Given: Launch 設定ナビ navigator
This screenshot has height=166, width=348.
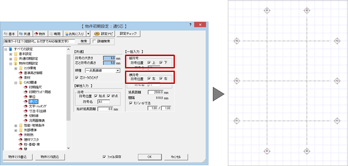Looking at the screenshot, I should coord(104,34).
